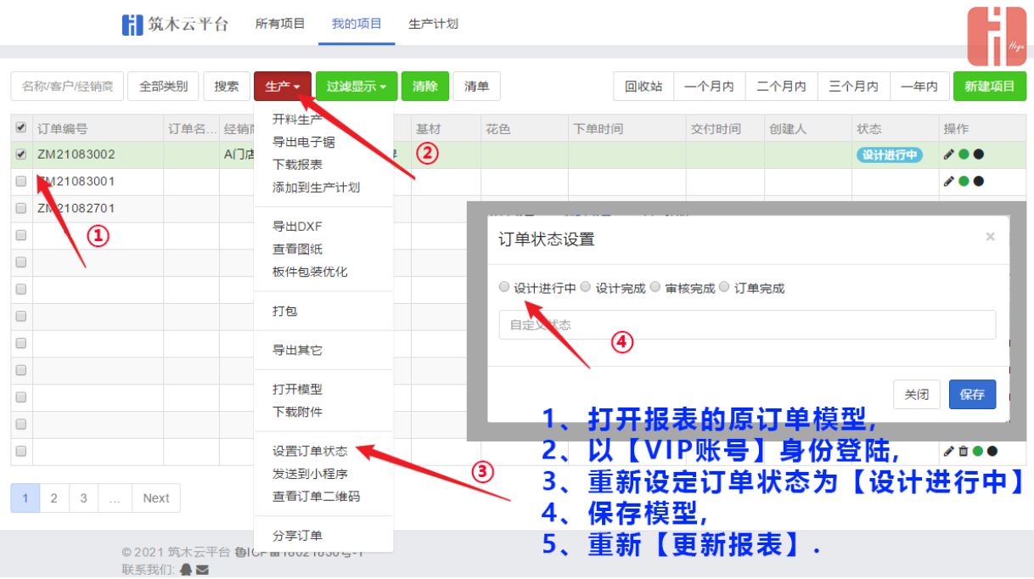Save order status with the 保存 button
The height and width of the screenshot is (579, 1034).
pyautogui.click(x=971, y=394)
